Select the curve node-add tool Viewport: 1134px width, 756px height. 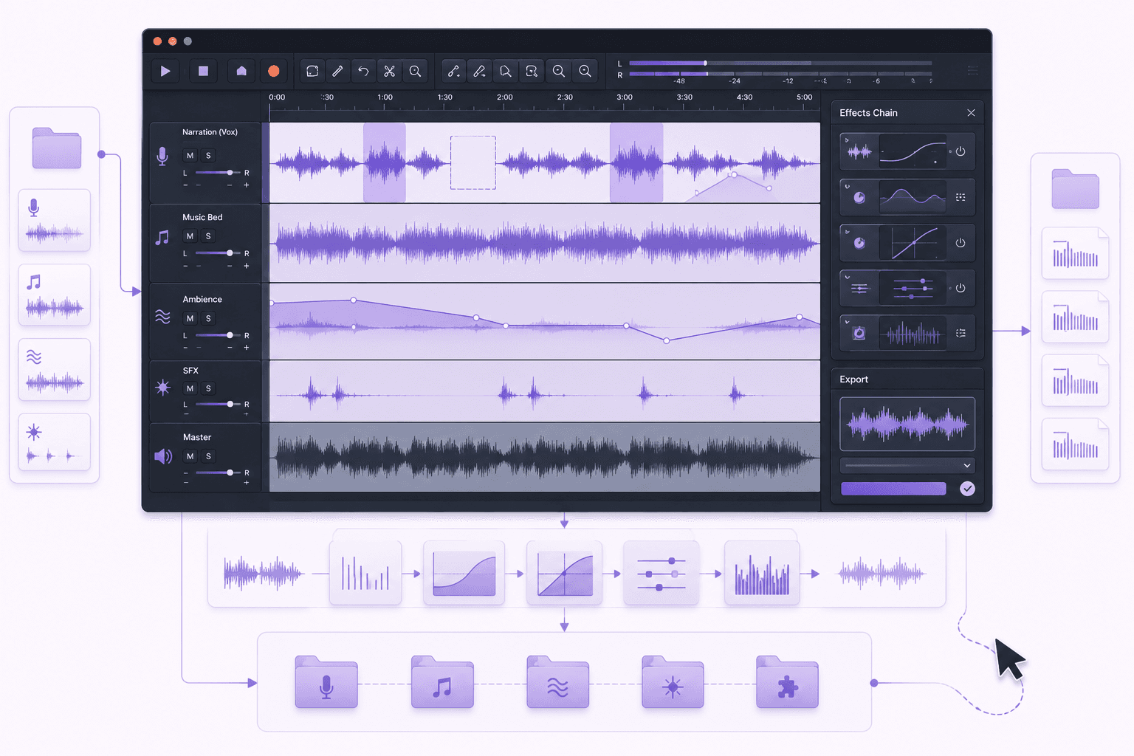(x=453, y=71)
